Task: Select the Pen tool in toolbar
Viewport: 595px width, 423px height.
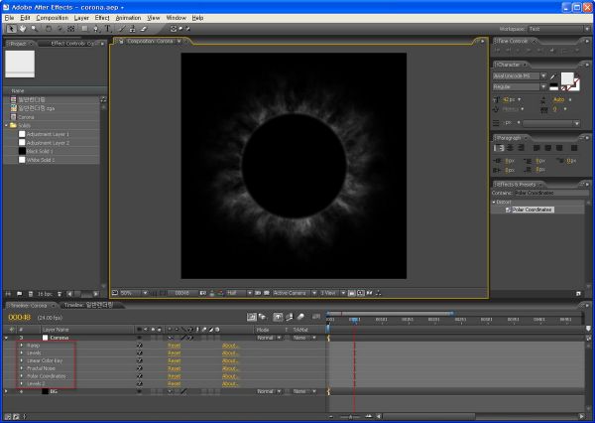Action: (96, 29)
